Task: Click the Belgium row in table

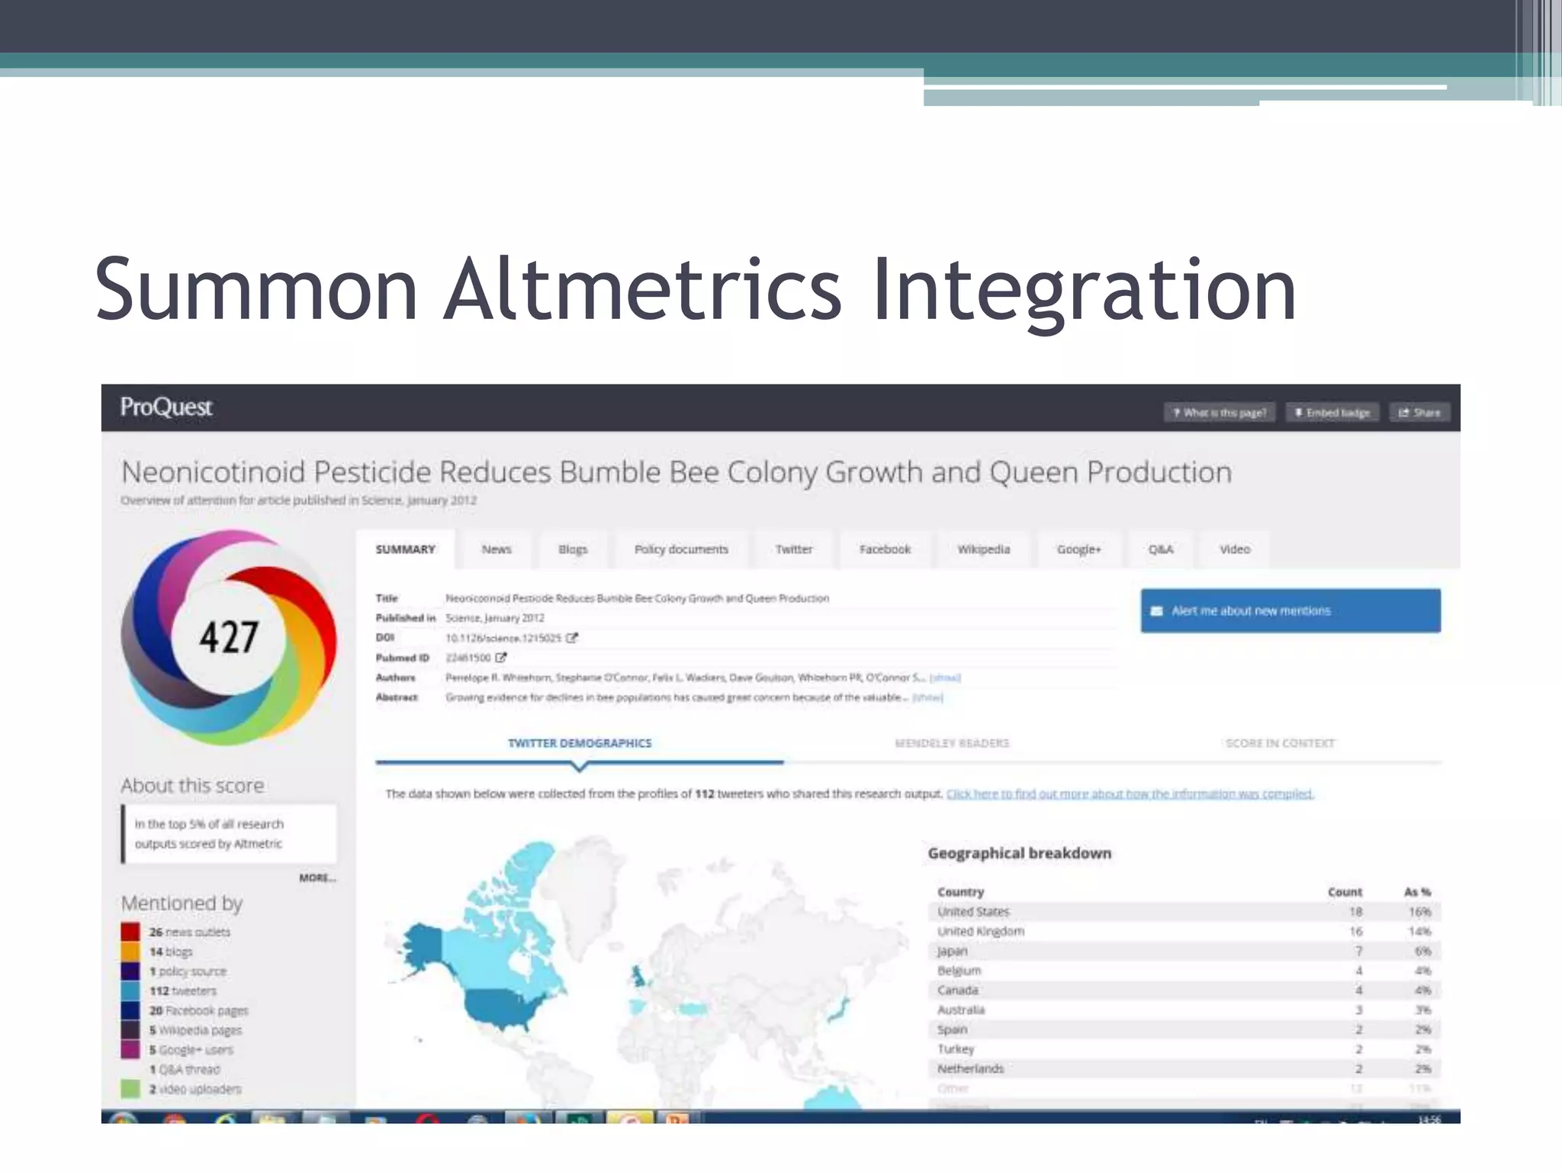Action: [x=1184, y=971]
